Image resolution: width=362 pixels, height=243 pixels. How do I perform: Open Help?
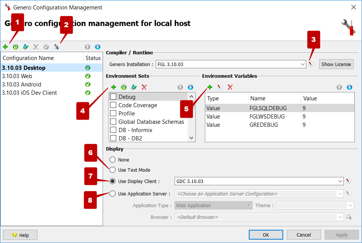tap(20, 235)
